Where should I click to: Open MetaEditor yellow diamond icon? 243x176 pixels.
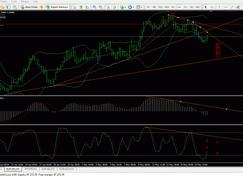pos(42,7)
